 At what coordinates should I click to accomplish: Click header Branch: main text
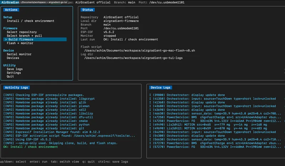pyautogui.click(x=124, y=2)
